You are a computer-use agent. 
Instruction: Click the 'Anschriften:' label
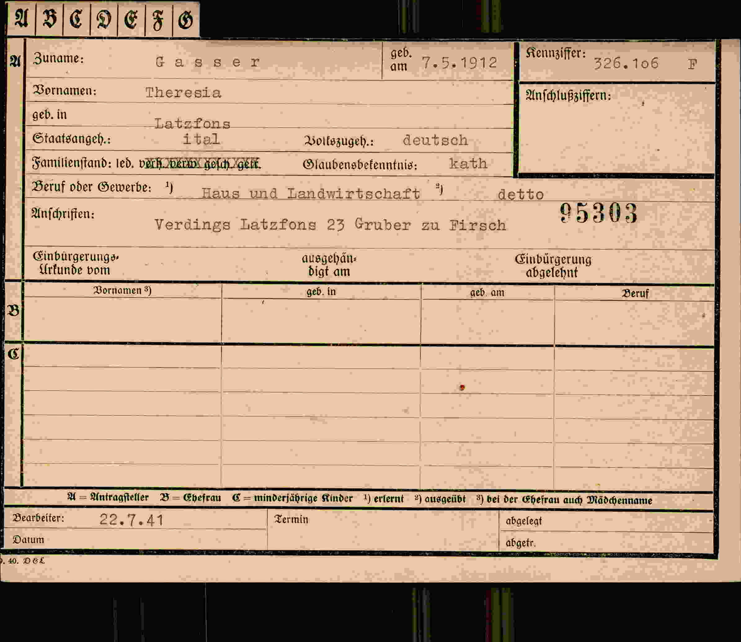click(63, 214)
